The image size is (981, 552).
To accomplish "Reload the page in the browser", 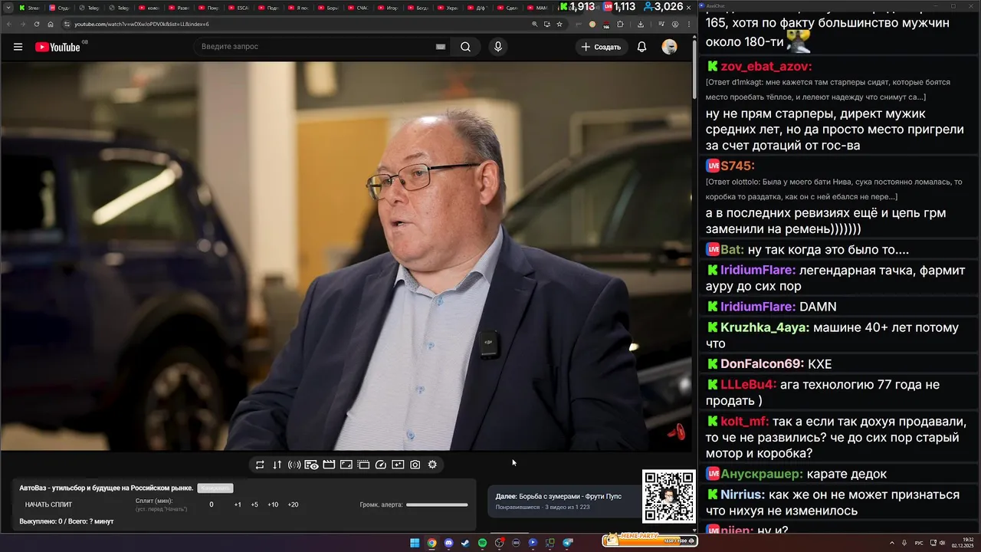I will (x=36, y=24).
